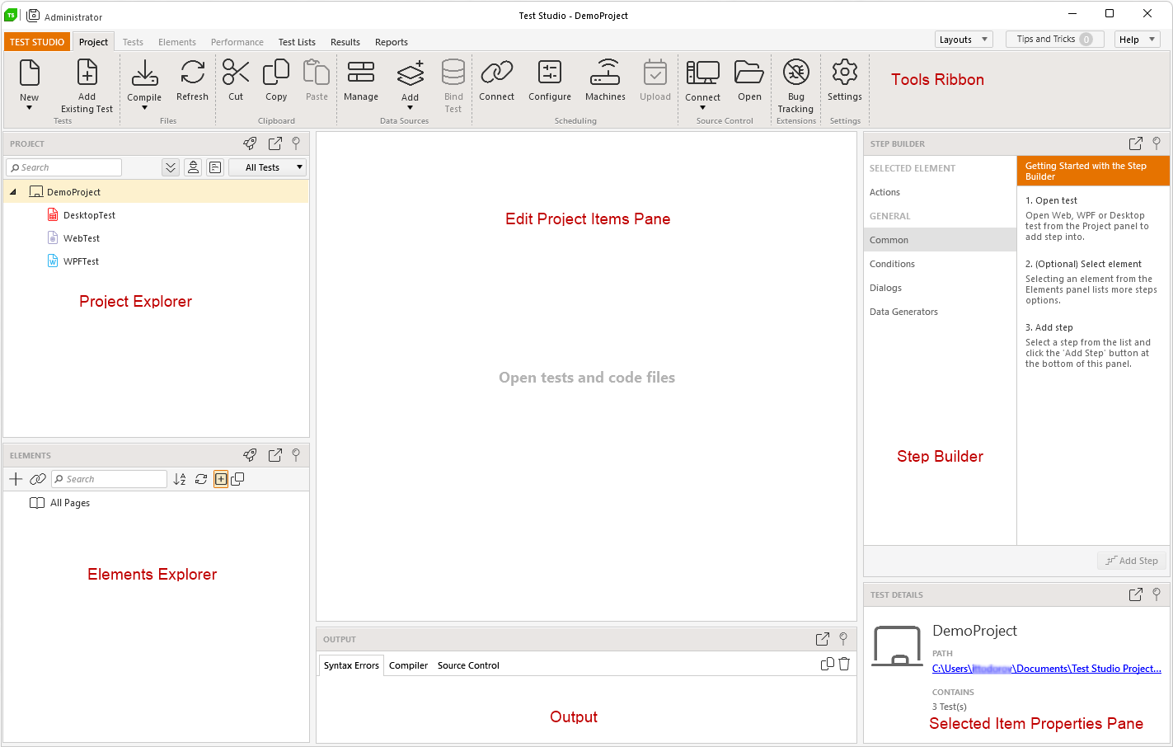Click the scheduling Connect chain icon
Viewport: 1173px width, 747px height.
click(x=497, y=73)
